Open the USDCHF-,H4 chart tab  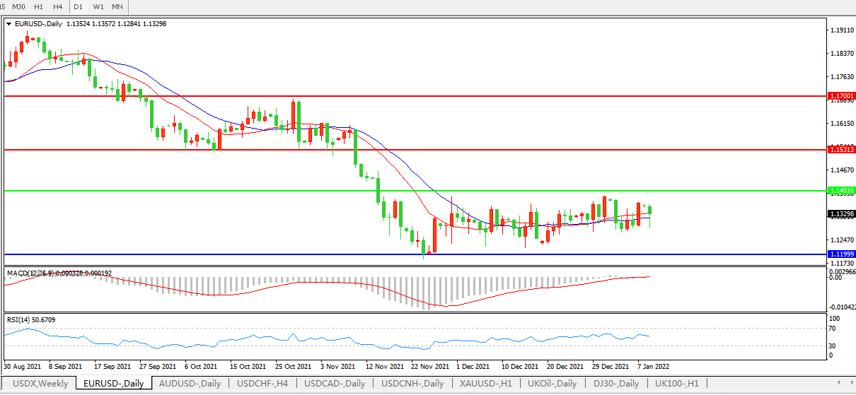click(262, 383)
